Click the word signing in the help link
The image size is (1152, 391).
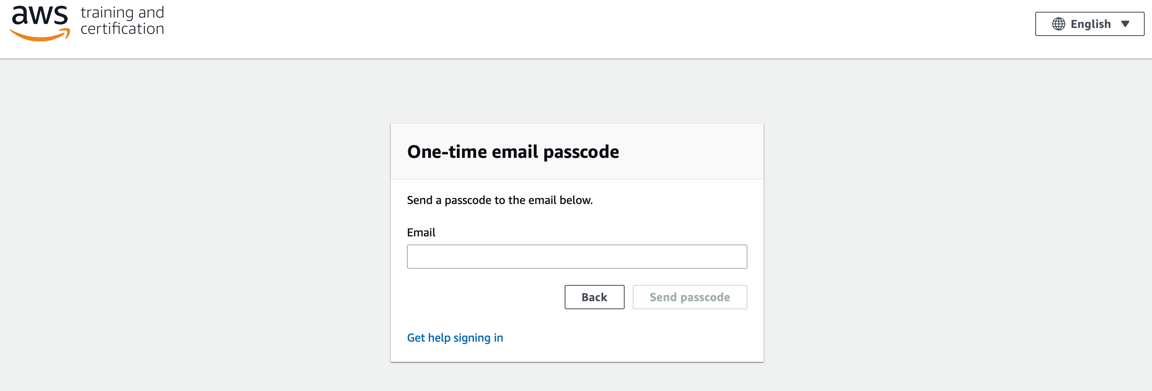tap(472, 338)
